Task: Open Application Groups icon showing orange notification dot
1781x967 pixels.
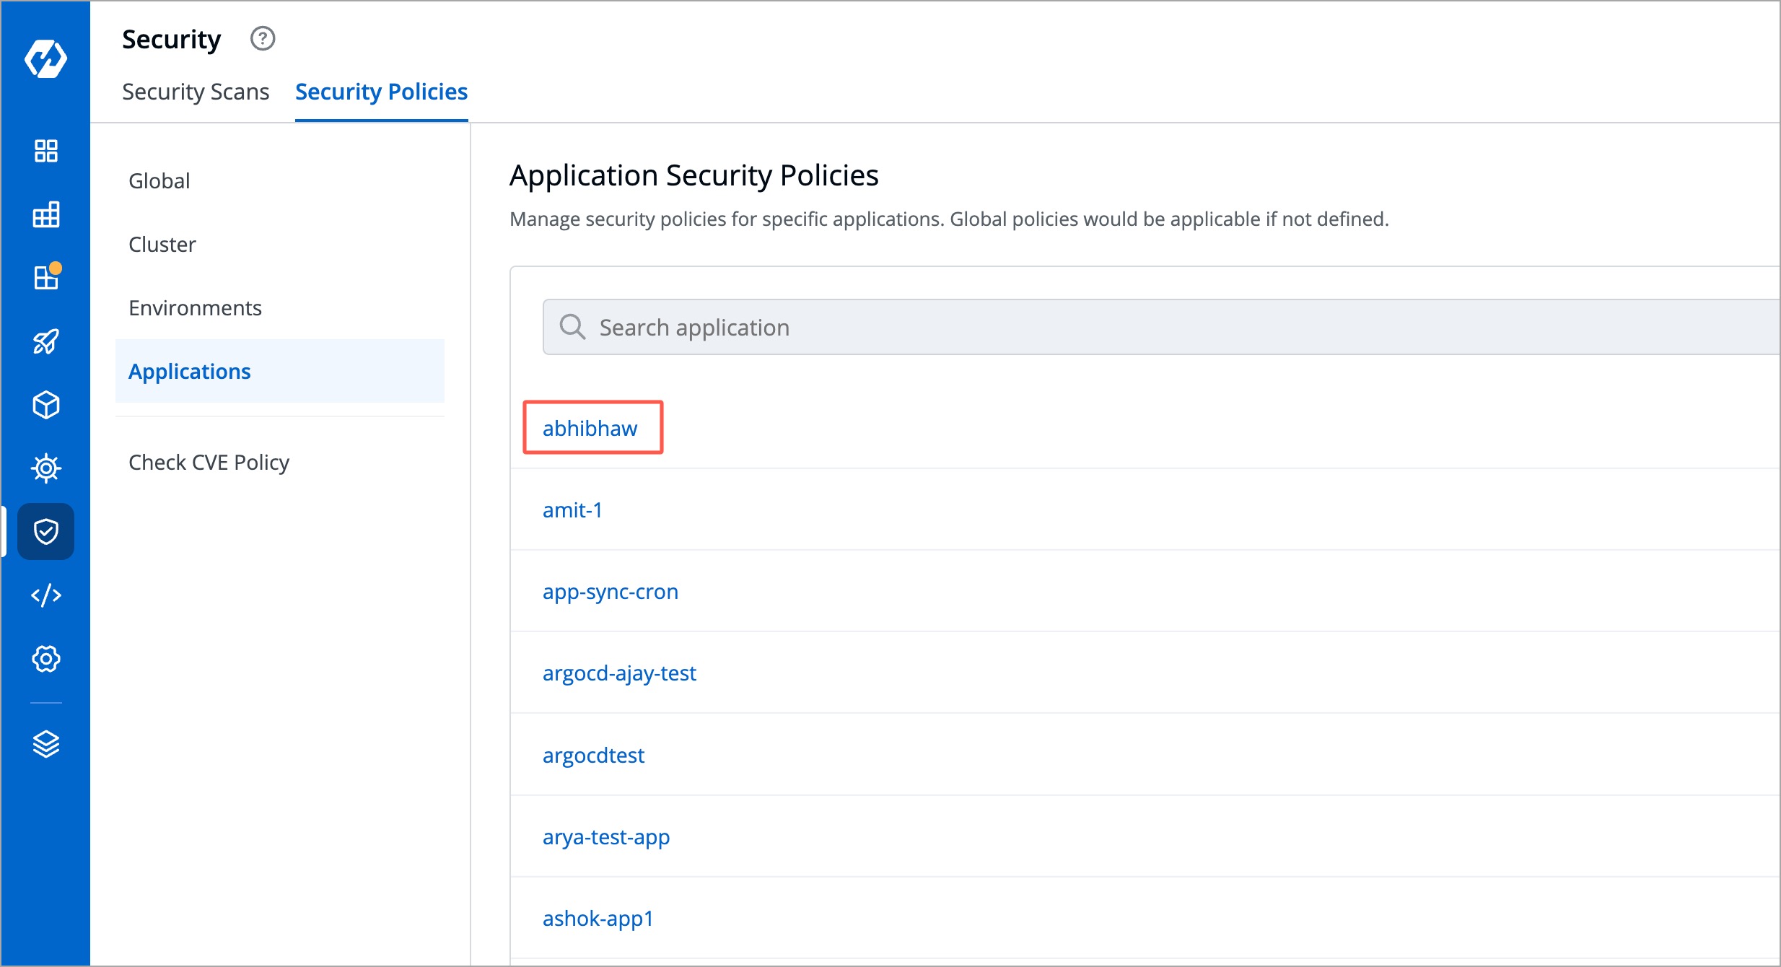Action: click(x=45, y=276)
